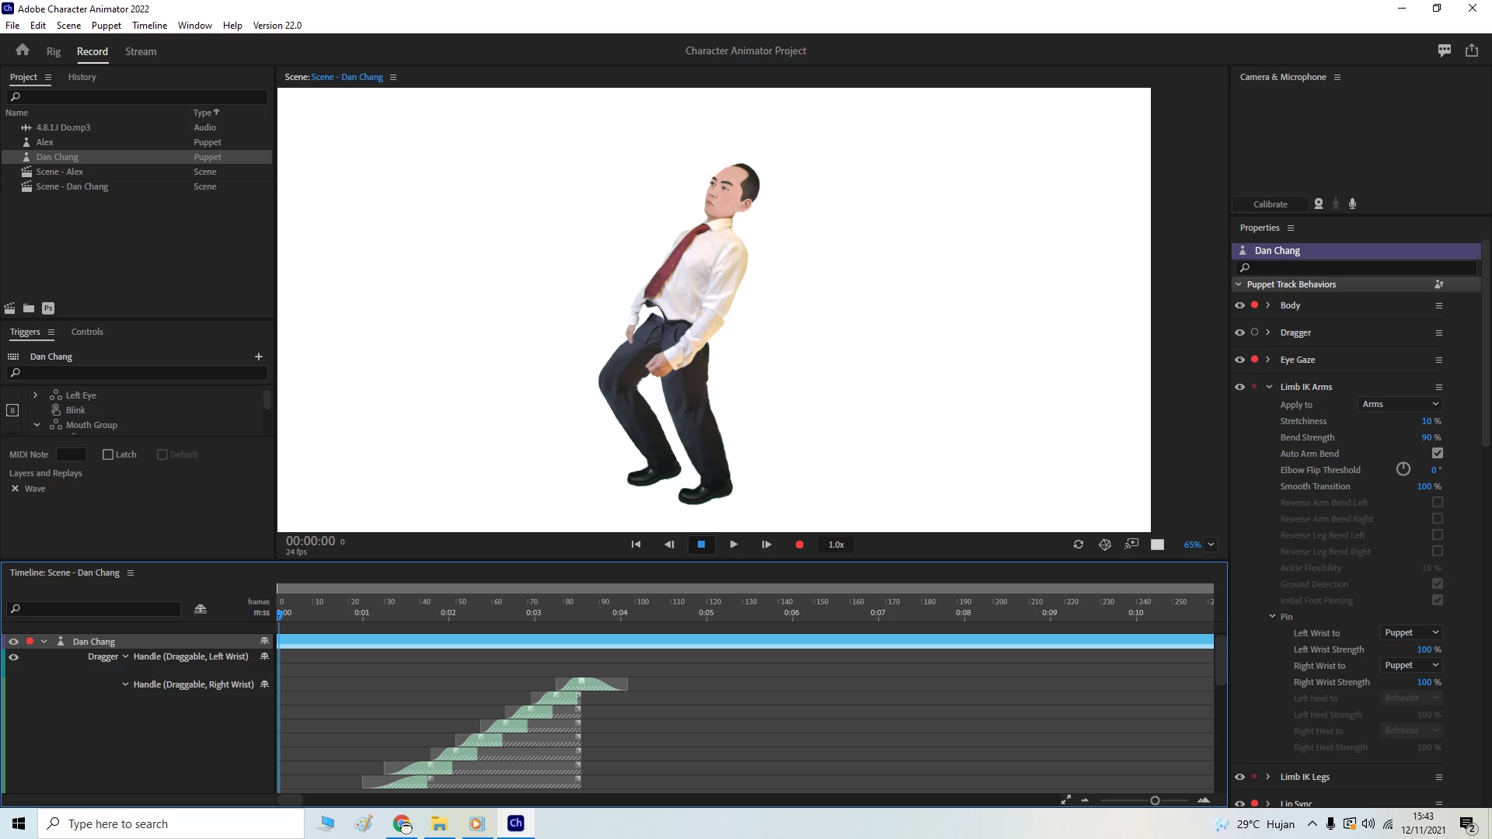1492x839 pixels.
Task: Open the 65% zoom dropdown
Action: [x=1211, y=545]
